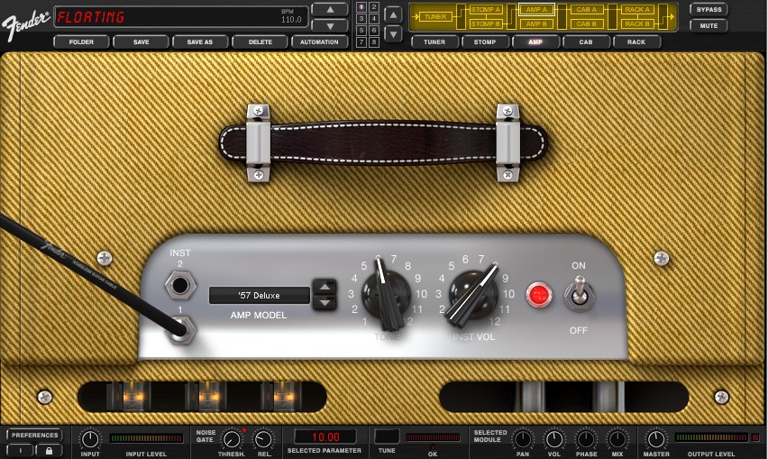Click the SAVE AS button
The height and width of the screenshot is (459, 768).
(200, 42)
